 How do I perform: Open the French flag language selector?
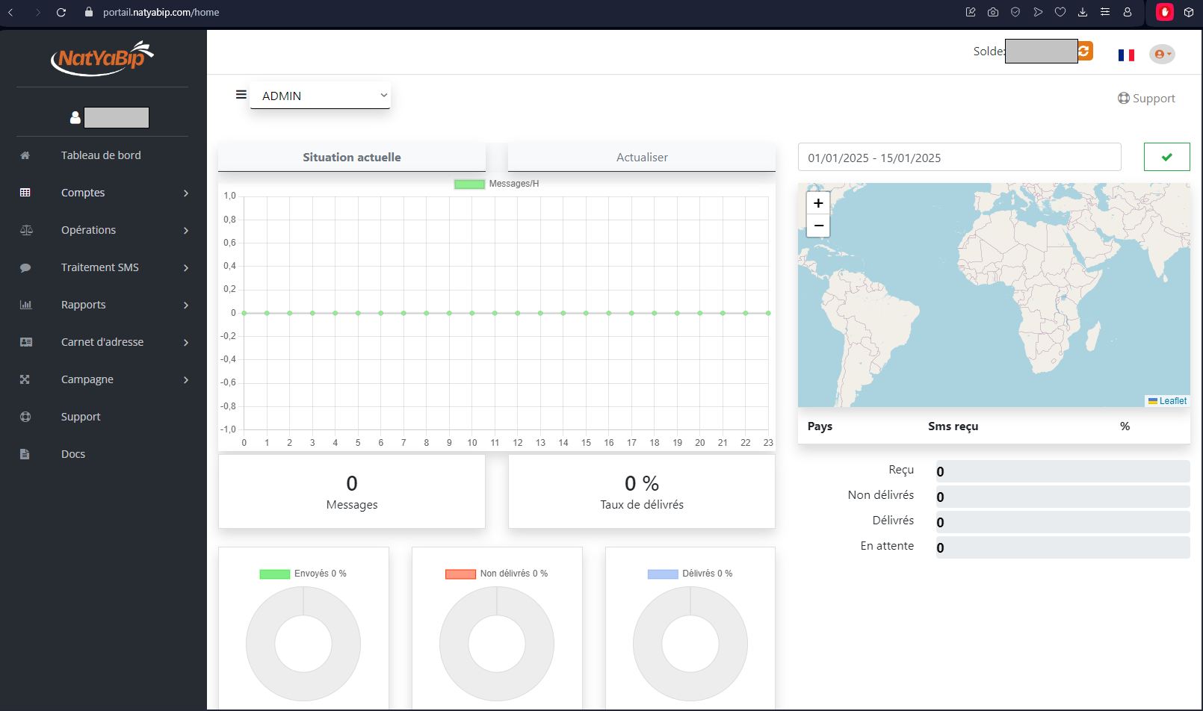click(1126, 55)
